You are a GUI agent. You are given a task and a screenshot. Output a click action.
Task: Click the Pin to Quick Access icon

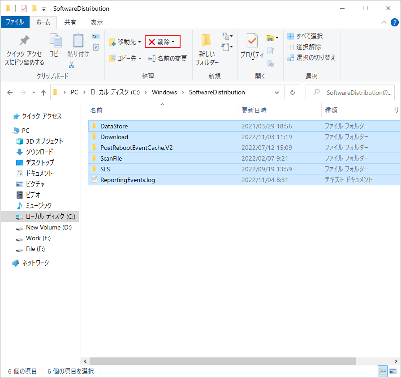[x=25, y=41]
